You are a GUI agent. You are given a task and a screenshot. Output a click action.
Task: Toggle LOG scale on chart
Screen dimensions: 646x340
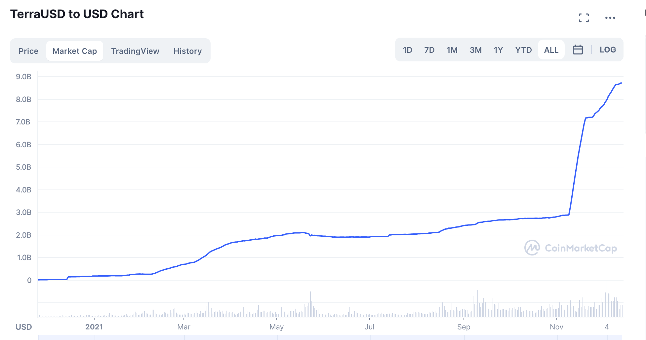[x=608, y=50]
